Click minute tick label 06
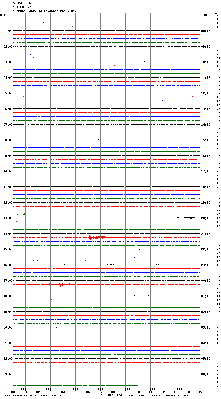The width and height of the screenshot is (221, 399). pos(88,392)
